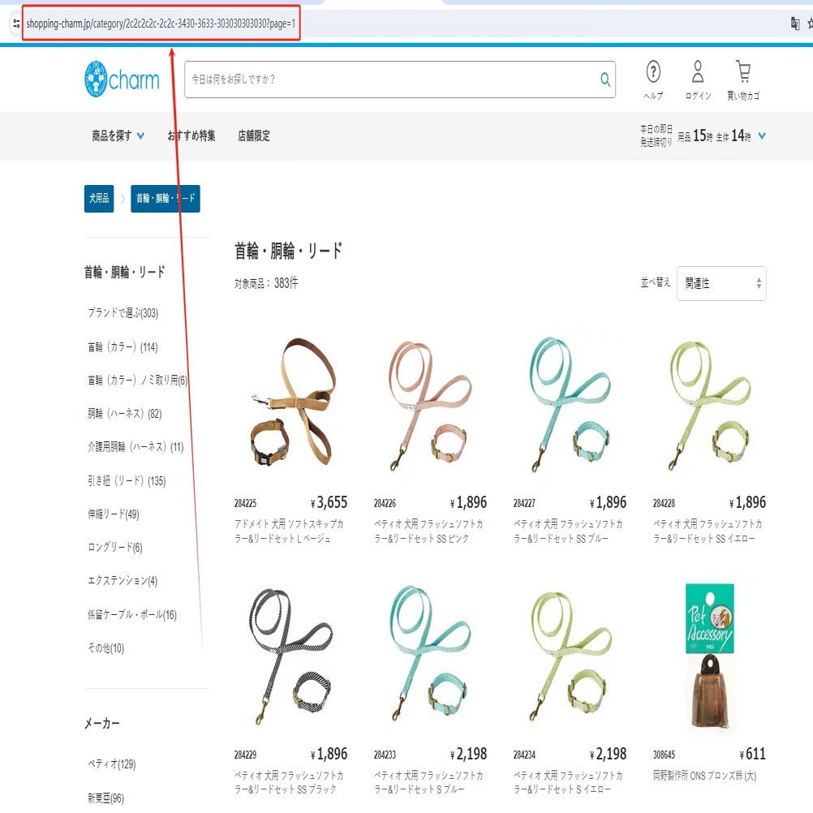
Task: Click the 犬用品 breadcrumb button
Action: pos(99,199)
